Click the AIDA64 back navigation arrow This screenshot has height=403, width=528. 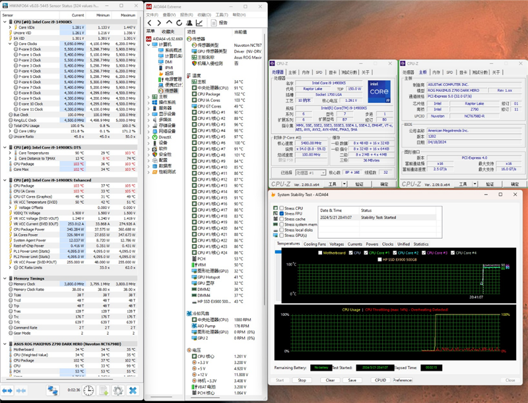coord(150,22)
